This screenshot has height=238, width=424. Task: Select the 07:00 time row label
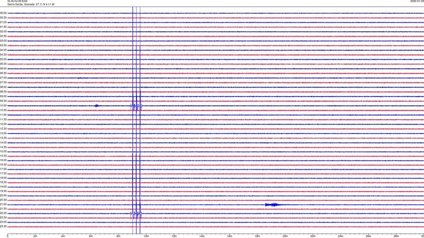click(x=3, y=78)
